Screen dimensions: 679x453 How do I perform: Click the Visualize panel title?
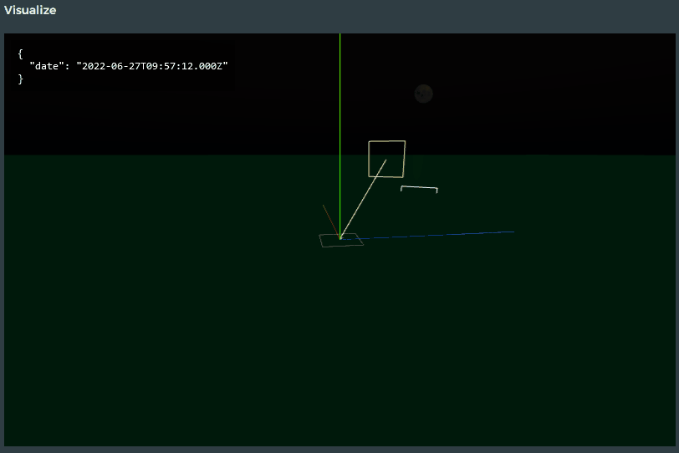pos(30,10)
